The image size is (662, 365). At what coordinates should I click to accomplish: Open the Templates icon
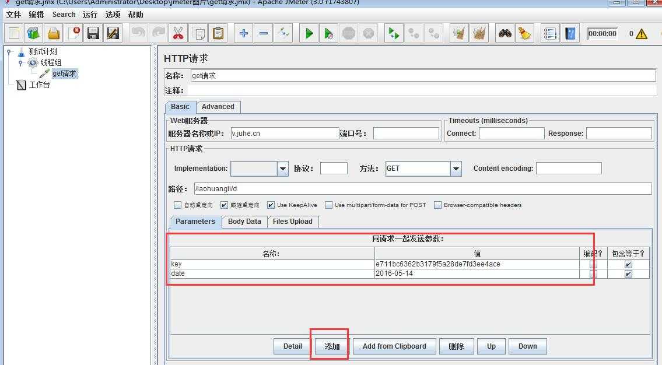(x=34, y=33)
